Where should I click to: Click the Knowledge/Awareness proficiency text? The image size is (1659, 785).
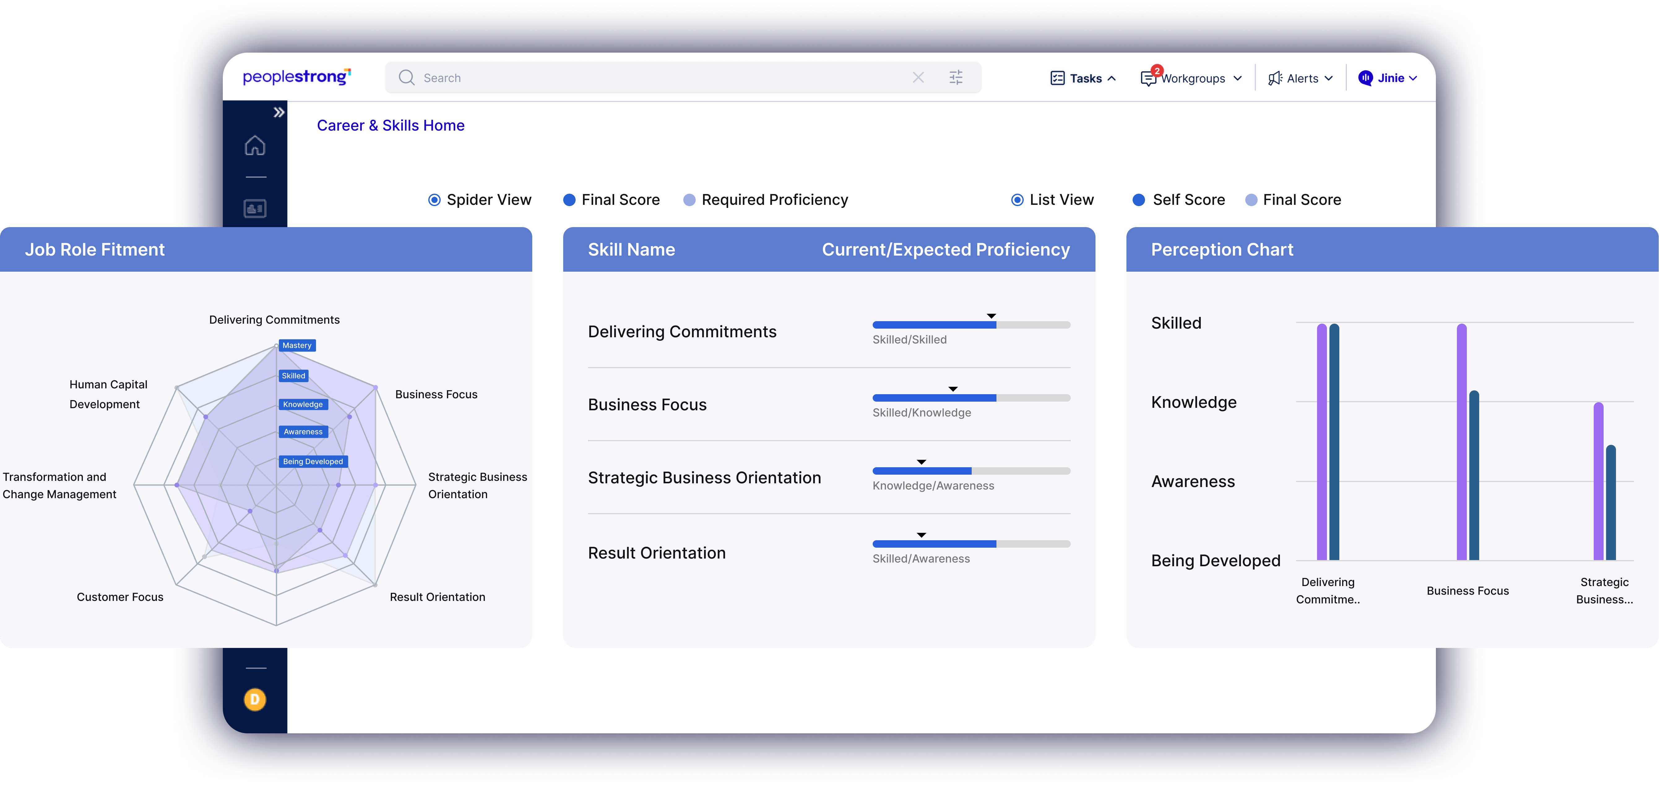pos(933,486)
